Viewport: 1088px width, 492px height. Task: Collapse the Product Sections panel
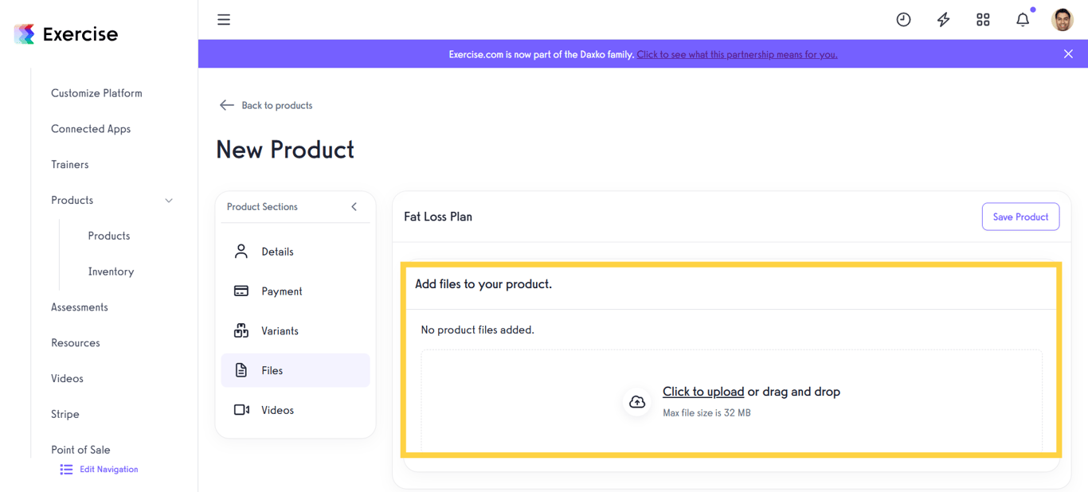point(354,206)
